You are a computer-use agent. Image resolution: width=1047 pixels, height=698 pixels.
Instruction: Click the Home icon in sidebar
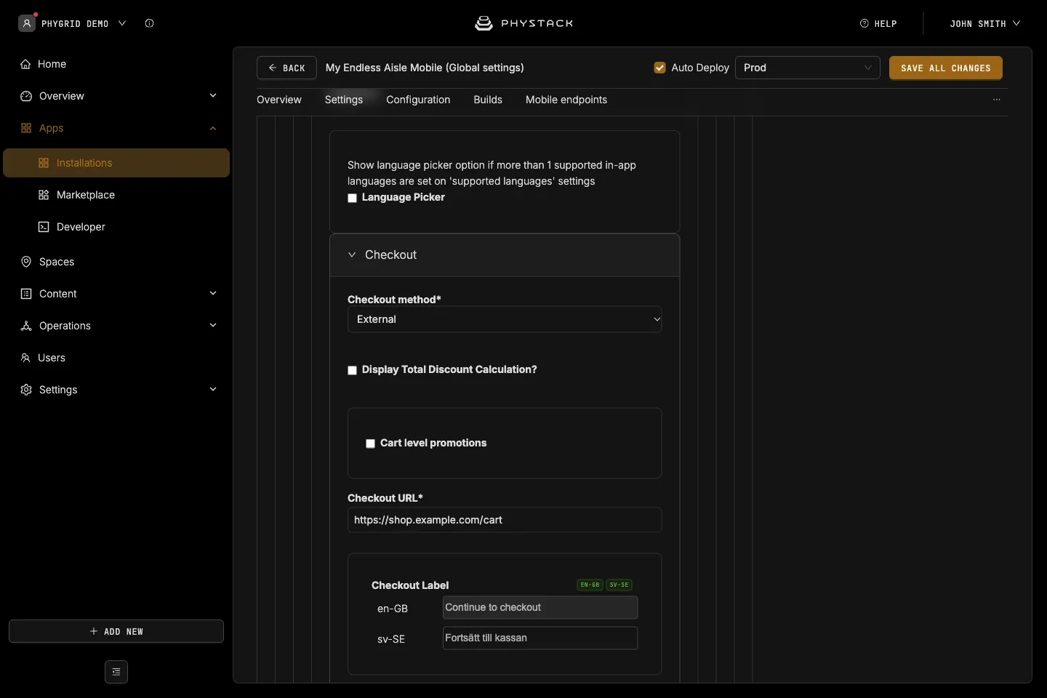click(x=25, y=64)
